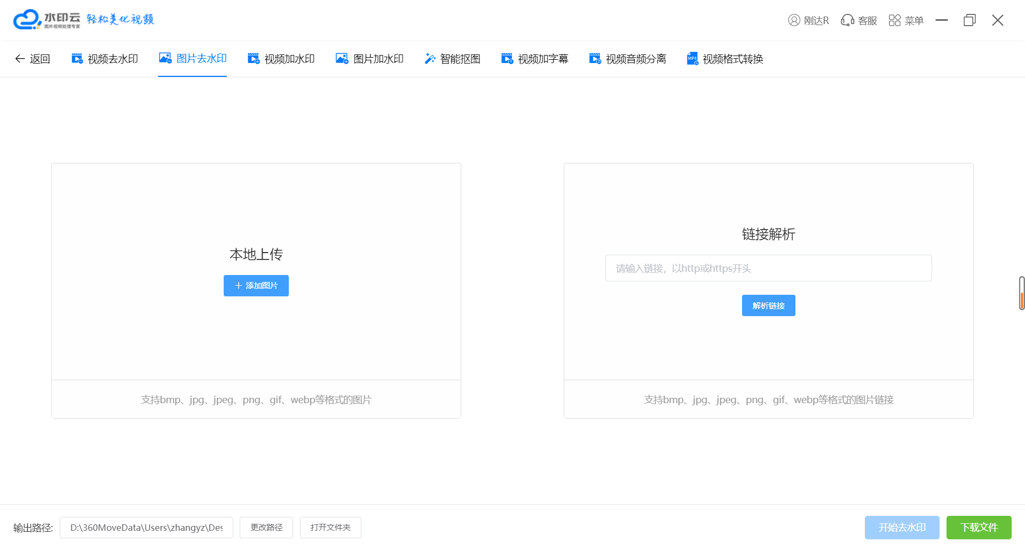Restore down the 水印云 window
1025x550 pixels.
click(x=969, y=20)
